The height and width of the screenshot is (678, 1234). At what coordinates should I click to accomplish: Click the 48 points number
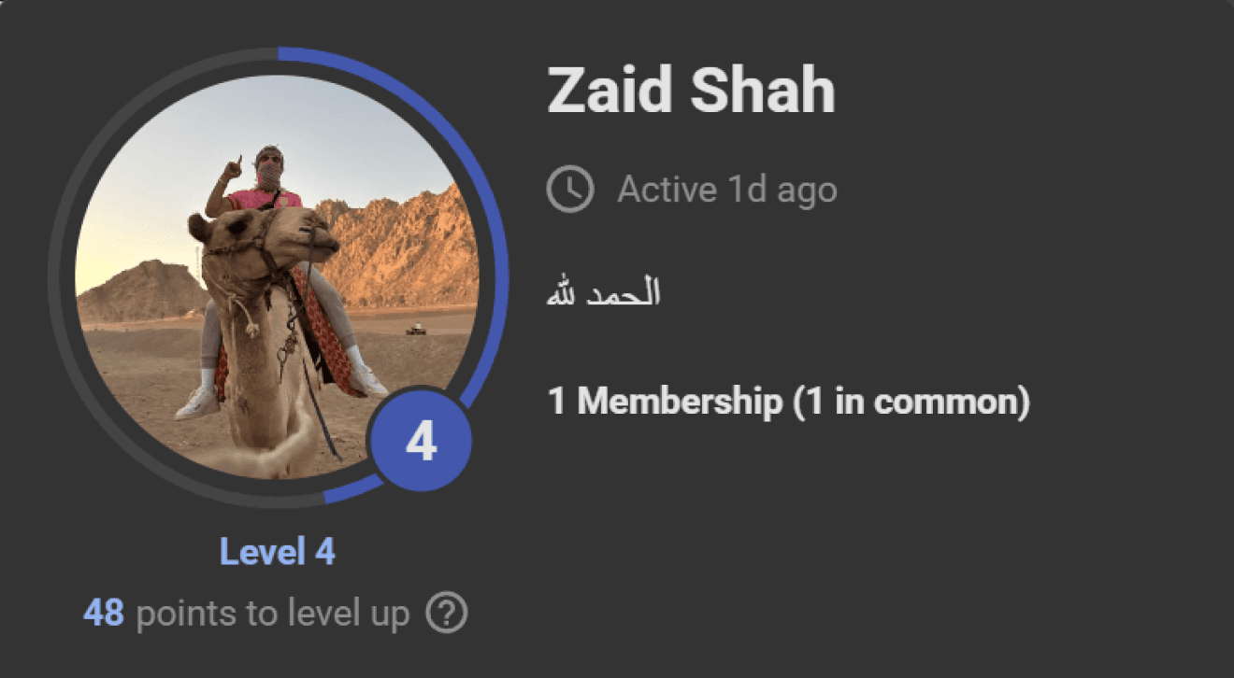[x=104, y=614]
